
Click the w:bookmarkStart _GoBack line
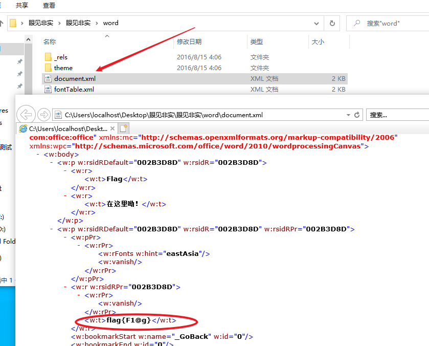click(x=162, y=337)
